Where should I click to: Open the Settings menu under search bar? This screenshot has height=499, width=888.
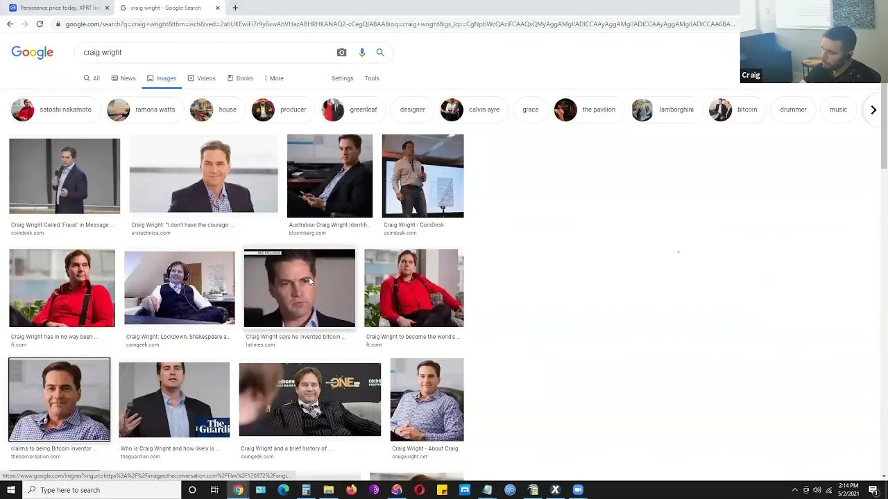click(342, 78)
